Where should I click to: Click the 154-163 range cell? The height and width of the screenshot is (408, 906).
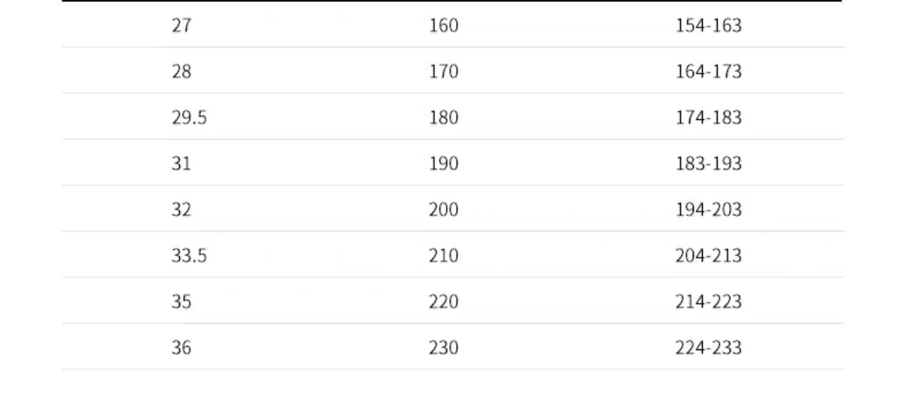coord(708,25)
